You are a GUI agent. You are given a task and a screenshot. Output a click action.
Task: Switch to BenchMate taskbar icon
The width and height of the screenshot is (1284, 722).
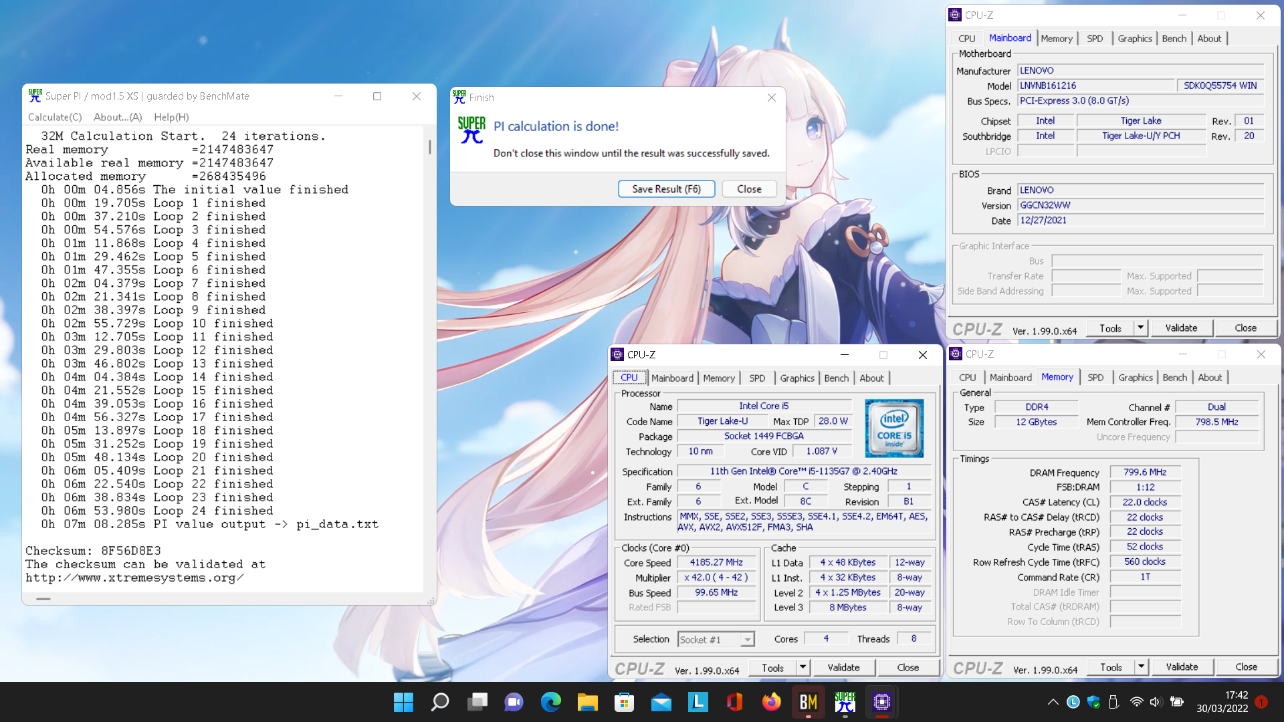(808, 702)
